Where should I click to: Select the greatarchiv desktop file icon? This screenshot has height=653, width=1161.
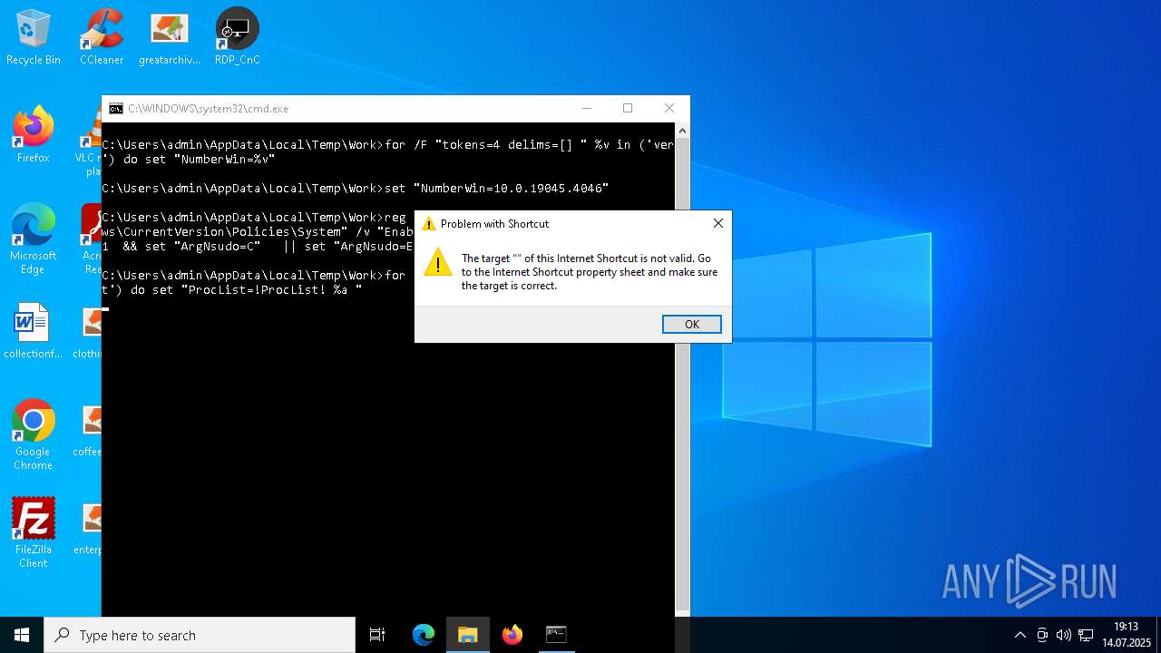[x=170, y=38]
